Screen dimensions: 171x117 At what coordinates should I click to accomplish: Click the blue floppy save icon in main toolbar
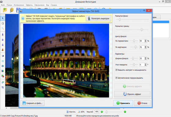coord(18,10)
